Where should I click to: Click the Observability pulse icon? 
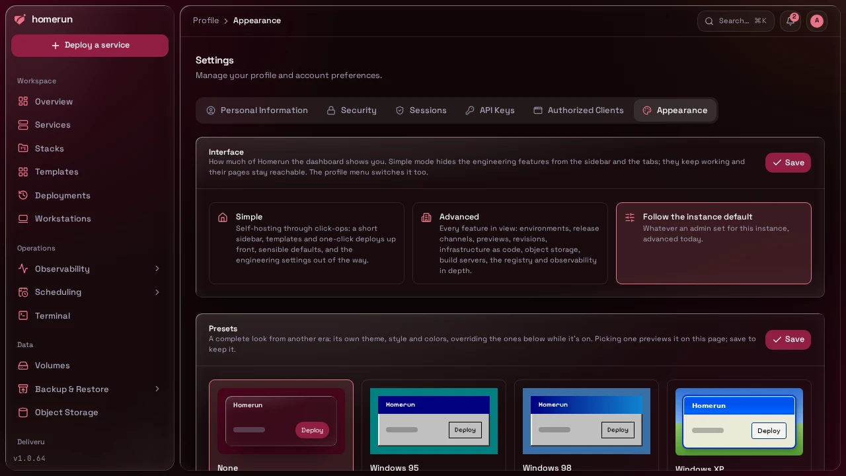tap(23, 268)
